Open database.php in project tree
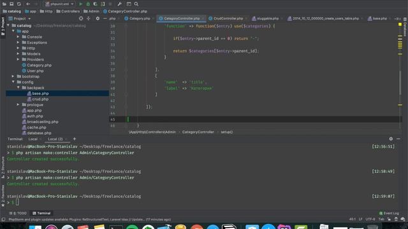This screenshot has height=229, width=408. point(36,133)
